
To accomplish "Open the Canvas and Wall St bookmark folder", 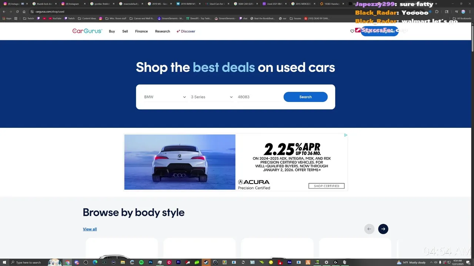I will 141,18.
